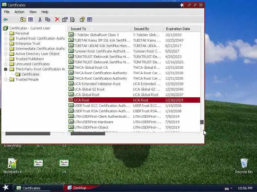This screenshot has width=257, height=192.
Task: Click the tree pane horizontal scrollbar thumb
Action: point(28,134)
